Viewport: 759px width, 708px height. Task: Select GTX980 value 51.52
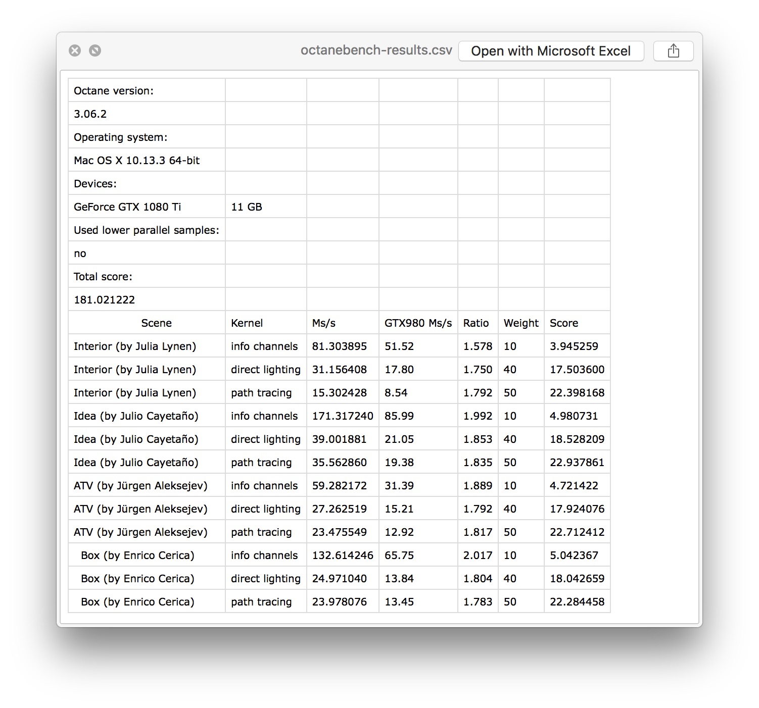(x=418, y=346)
